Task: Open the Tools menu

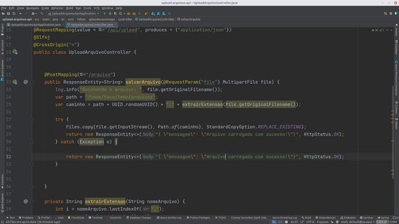Action: (x=87, y=8)
